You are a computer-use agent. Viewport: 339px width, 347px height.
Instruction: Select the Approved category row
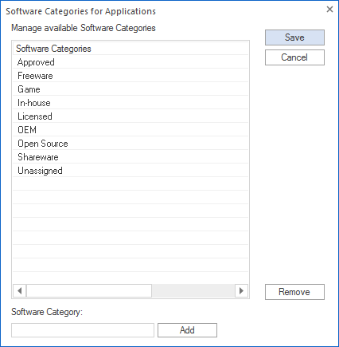[x=131, y=62]
